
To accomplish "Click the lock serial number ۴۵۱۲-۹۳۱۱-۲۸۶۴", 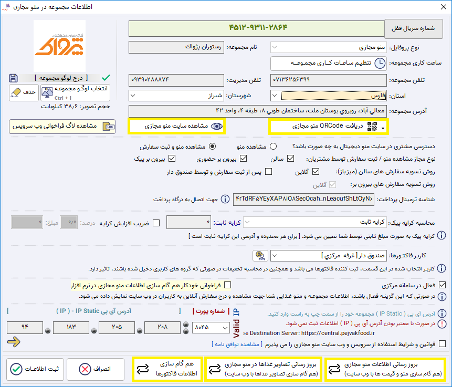I will pyautogui.click(x=257, y=28).
